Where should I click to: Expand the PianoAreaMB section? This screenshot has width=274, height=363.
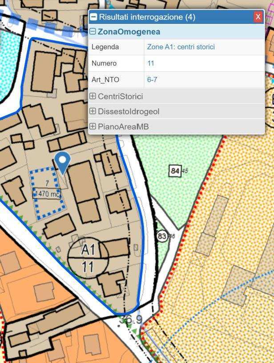tap(93, 127)
